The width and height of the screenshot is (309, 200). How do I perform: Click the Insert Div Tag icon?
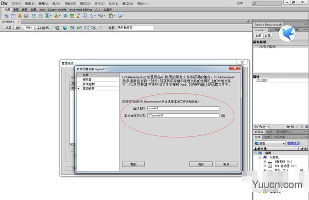click(x=40, y=16)
